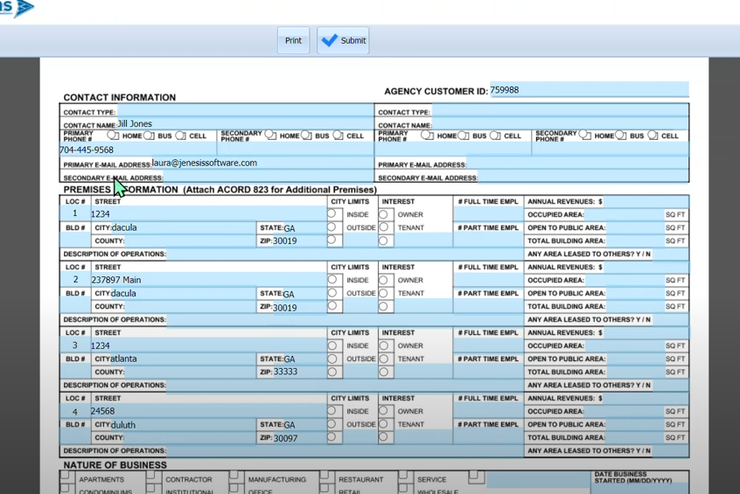Check the Manufacturing checkbox
Screen dimensions: 740x494
234,475
